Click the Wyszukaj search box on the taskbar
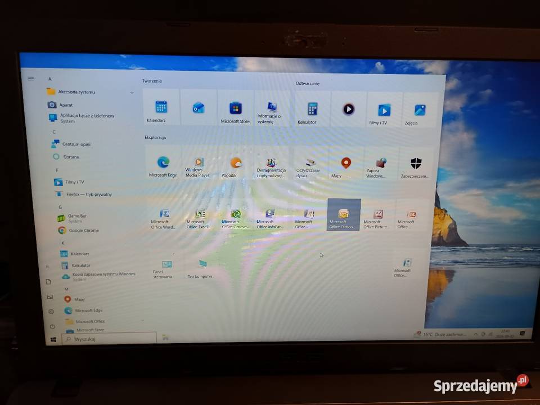540x405 pixels. tap(109, 339)
